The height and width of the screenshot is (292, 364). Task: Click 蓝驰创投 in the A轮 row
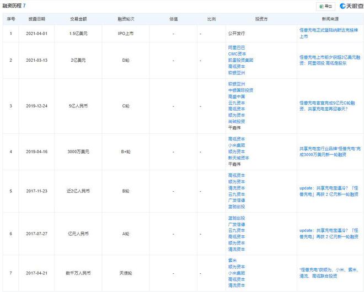(x=236, y=218)
